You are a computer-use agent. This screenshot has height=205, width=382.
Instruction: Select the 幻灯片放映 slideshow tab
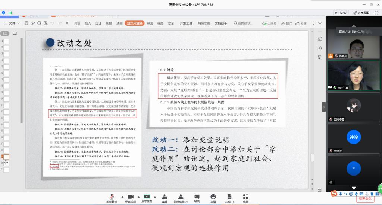point(134,23)
